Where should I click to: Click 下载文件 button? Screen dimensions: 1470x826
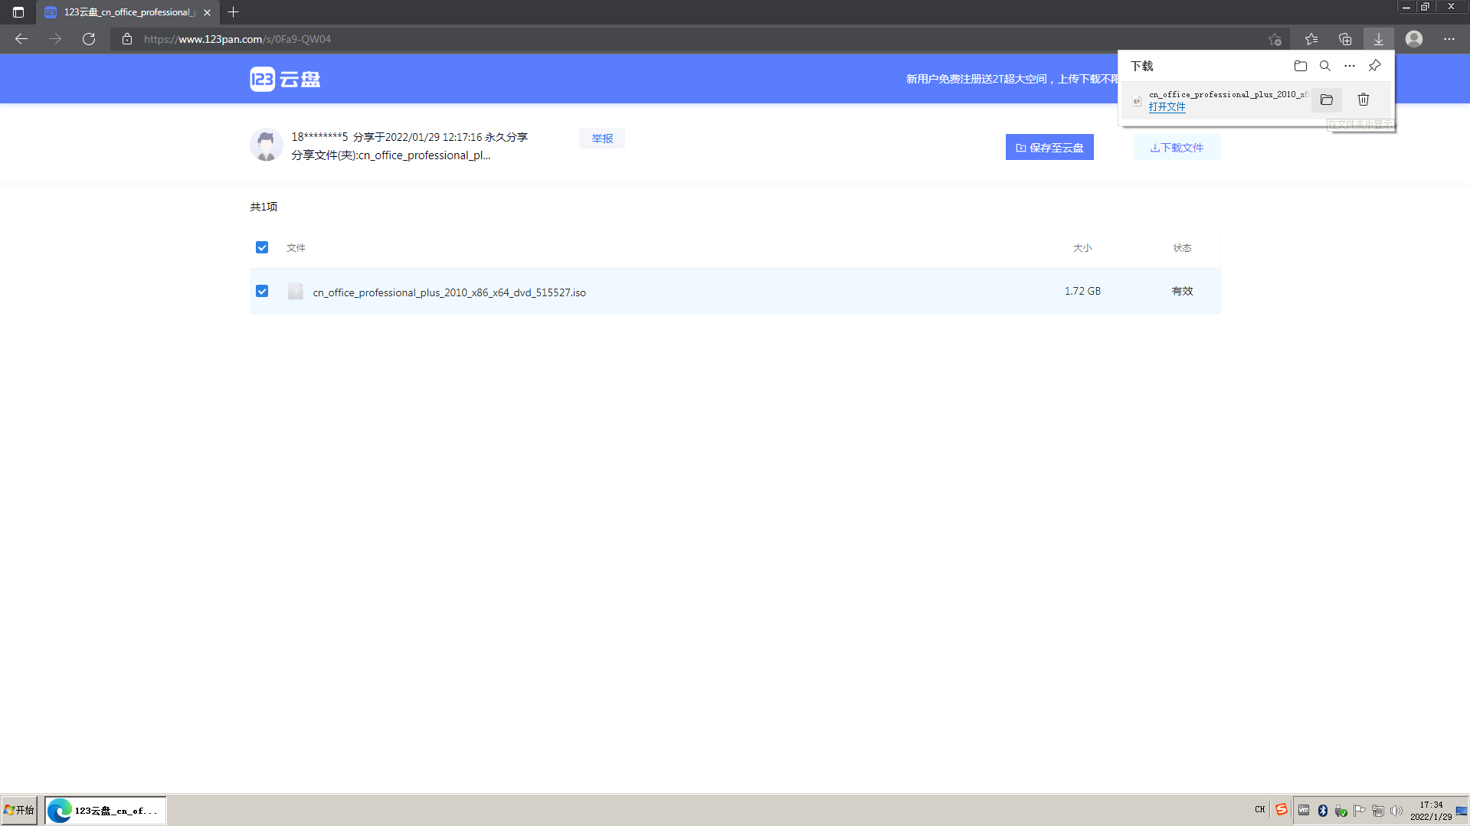coord(1176,148)
